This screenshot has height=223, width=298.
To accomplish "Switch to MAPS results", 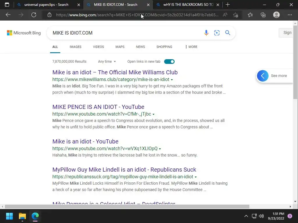I will (x=120, y=47).
